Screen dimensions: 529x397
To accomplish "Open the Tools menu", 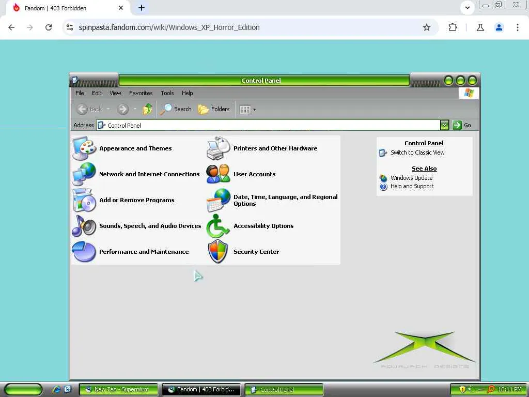I will click(x=167, y=93).
